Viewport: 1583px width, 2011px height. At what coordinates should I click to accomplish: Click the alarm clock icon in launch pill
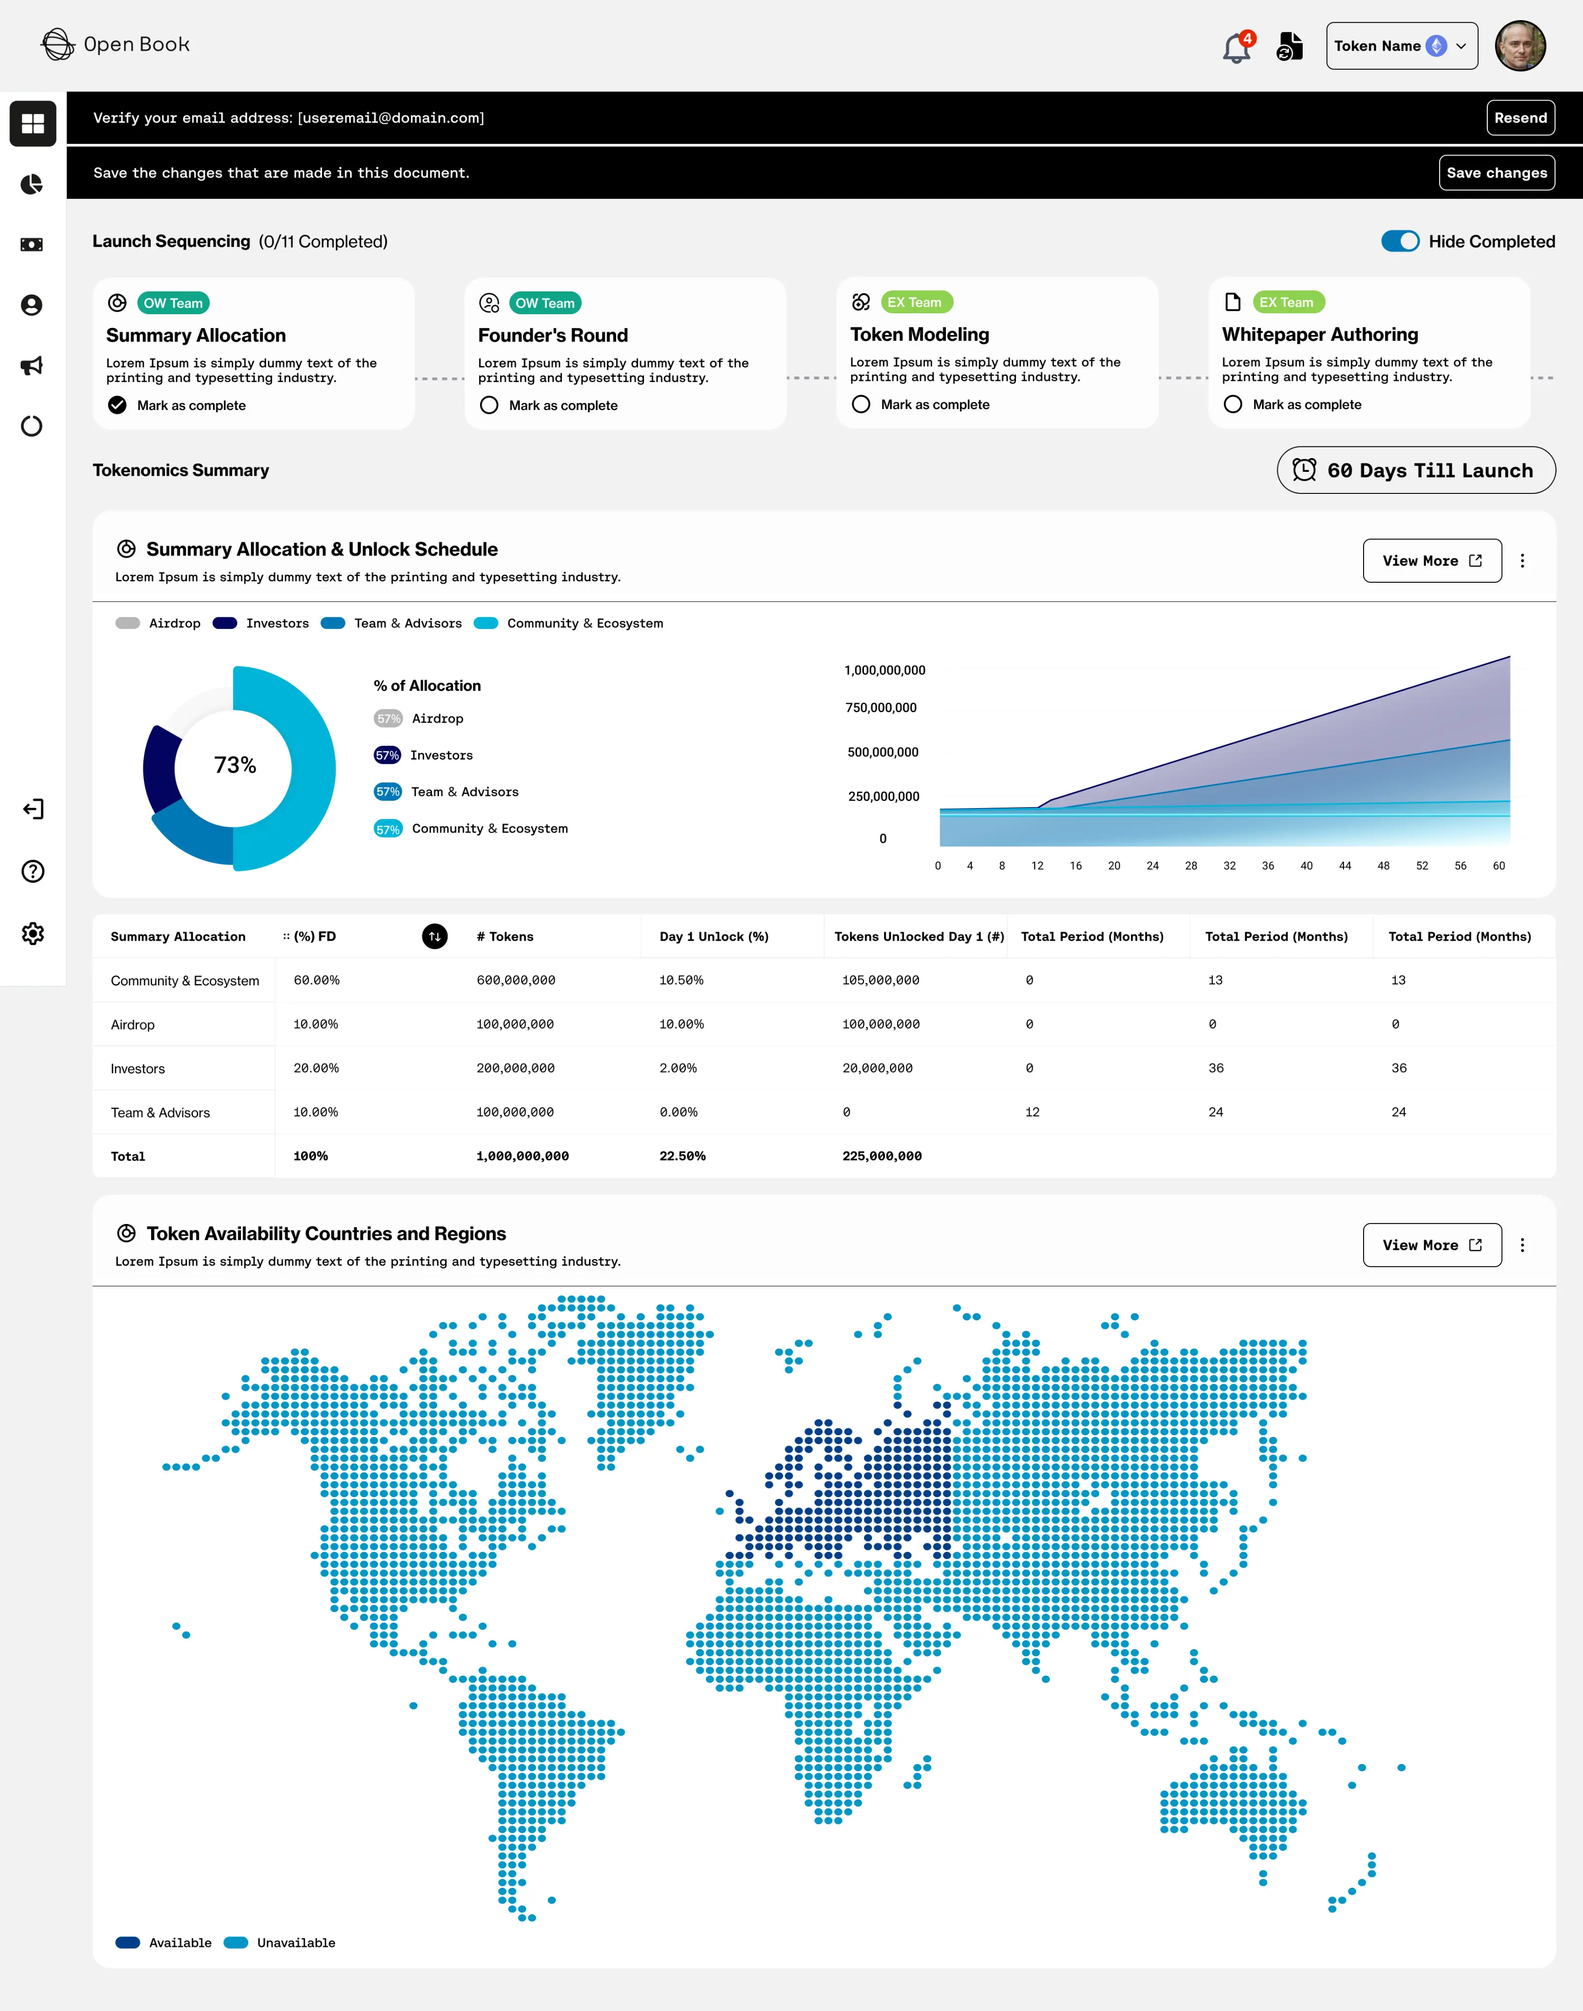(1304, 470)
